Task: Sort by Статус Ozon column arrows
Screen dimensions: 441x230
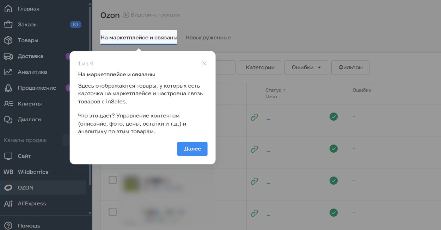Action: point(284,90)
